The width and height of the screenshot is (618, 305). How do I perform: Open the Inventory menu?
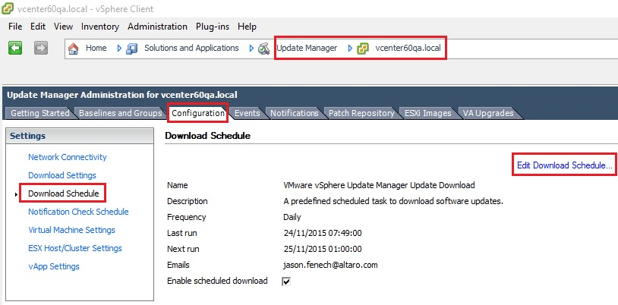tap(100, 27)
